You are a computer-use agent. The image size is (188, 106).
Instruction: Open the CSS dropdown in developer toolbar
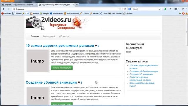[x=26, y=14]
